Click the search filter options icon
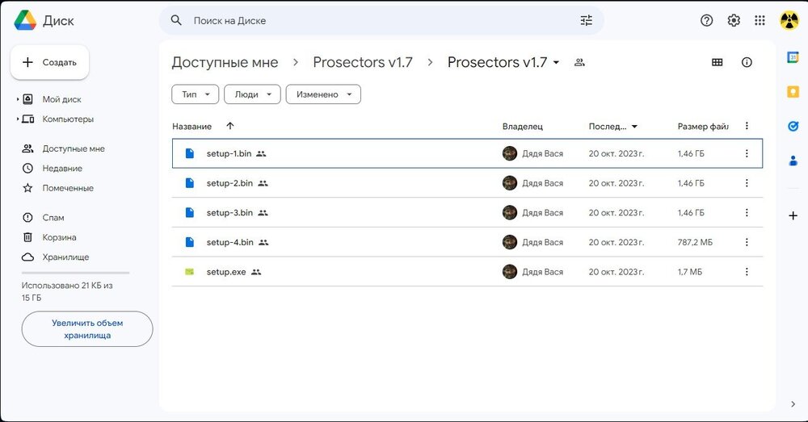The width and height of the screenshot is (808, 422). click(x=587, y=20)
